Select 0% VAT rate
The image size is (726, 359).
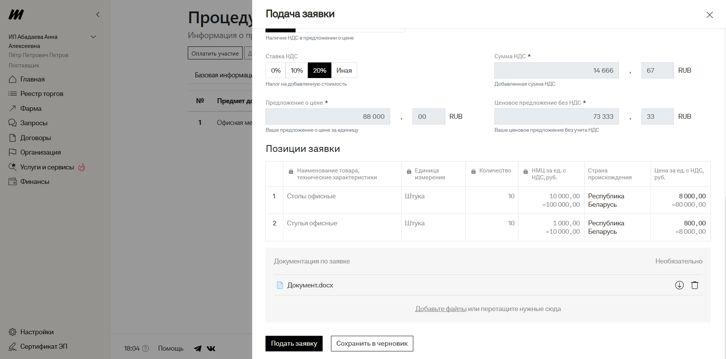point(276,70)
